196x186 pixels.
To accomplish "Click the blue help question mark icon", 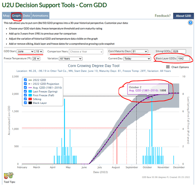I will 190,23.
